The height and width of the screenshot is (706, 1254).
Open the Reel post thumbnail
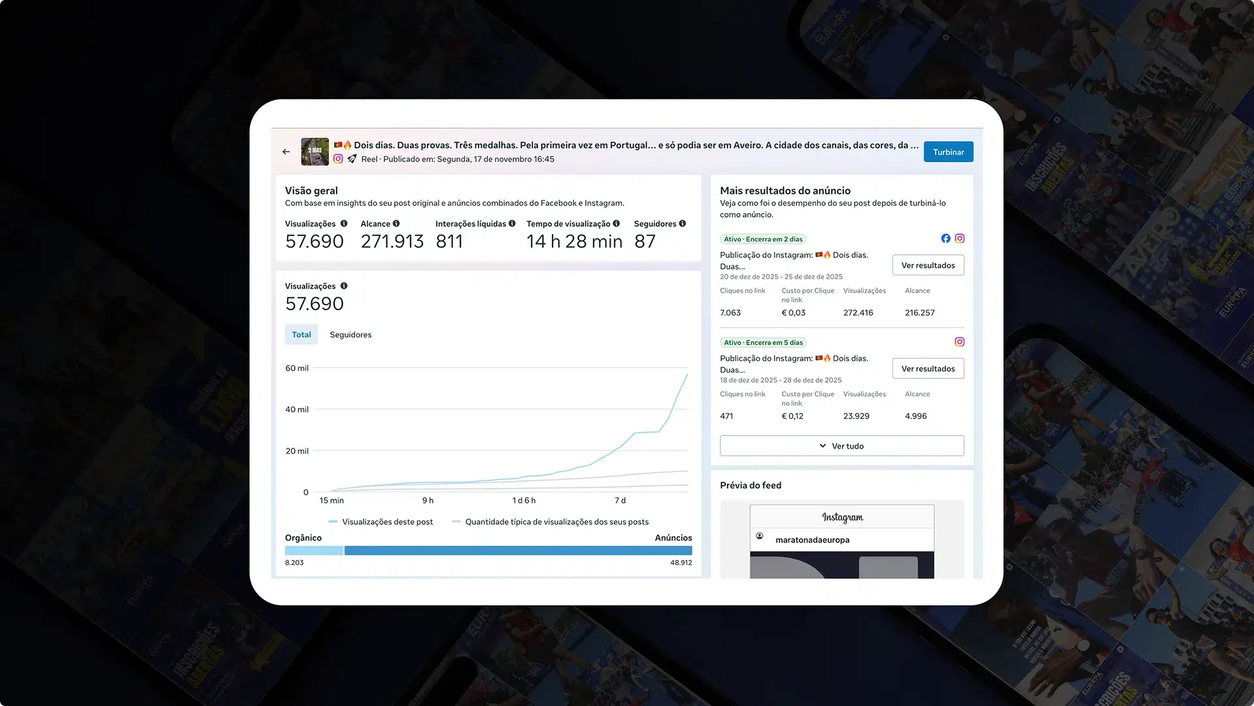(314, 152)
